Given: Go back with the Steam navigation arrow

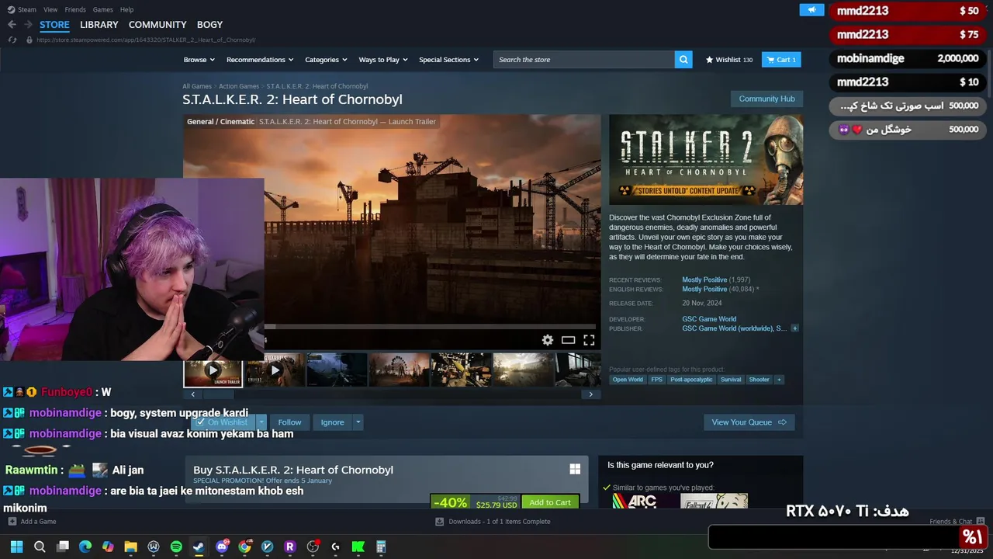Looking at the screenshot, I should point(12,25).
